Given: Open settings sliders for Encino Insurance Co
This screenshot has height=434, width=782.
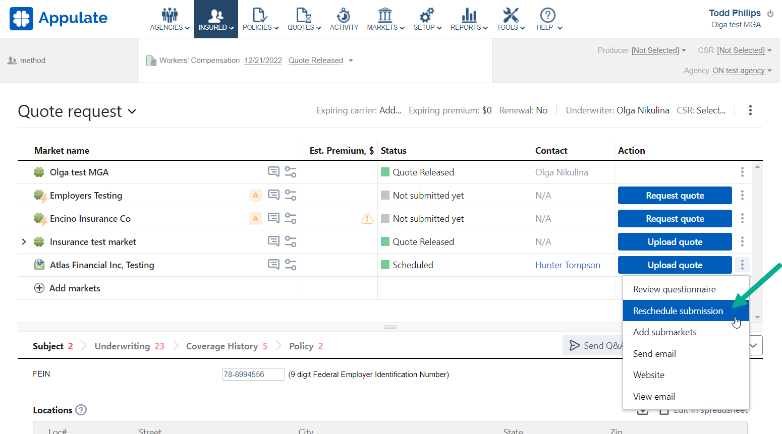Looking at the screenshot, I should (291, 218).
